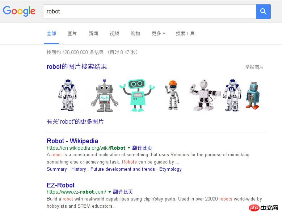Switch to the 图片 tab

pyautogui.click(x=72, y=33)
